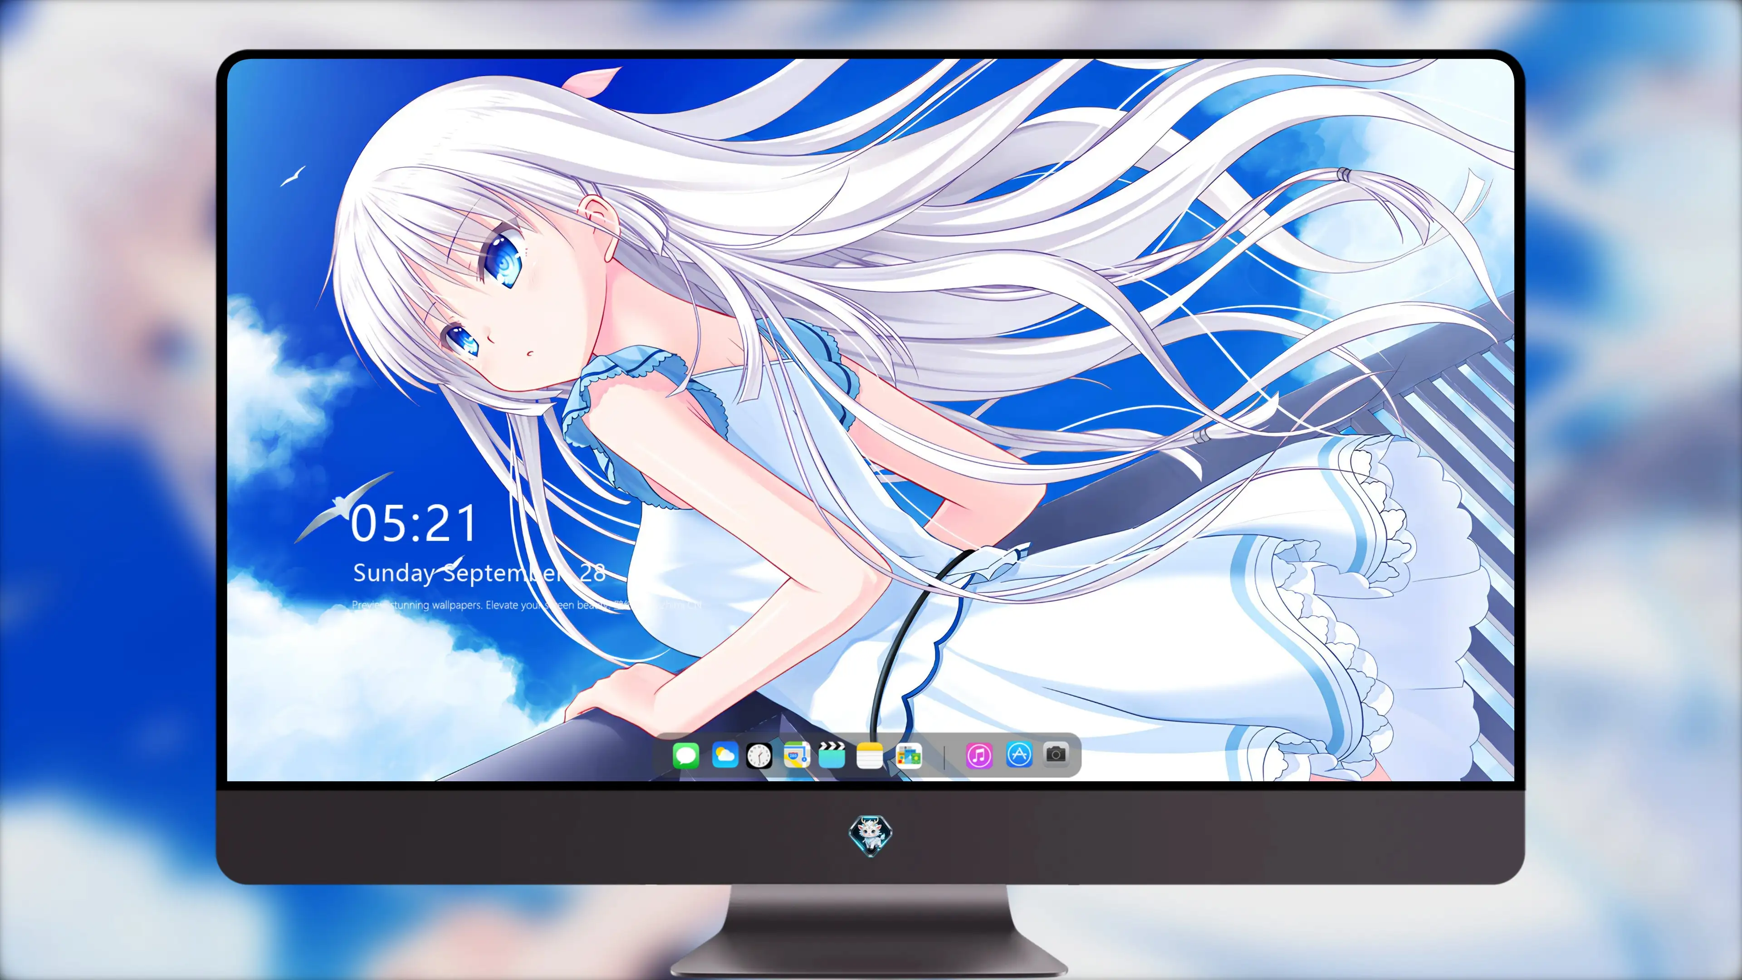Launch the Maps app from dock
The height and width of the screenshot is (980, 1742).
[x=797, y=755]
